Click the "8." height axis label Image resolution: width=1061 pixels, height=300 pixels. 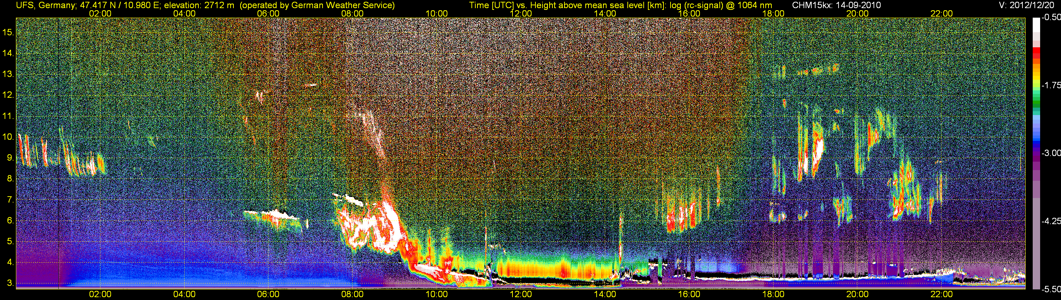pos(11,179)
